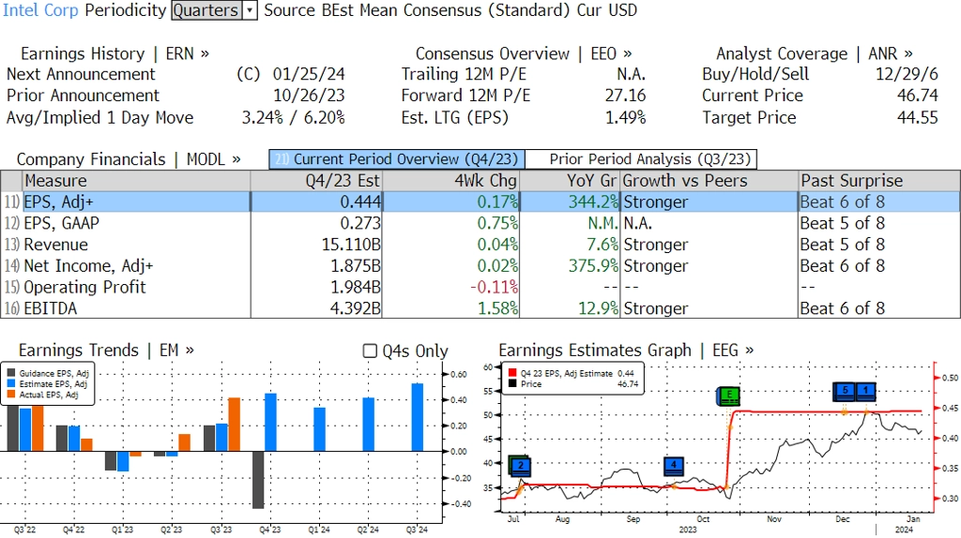Select the Revenue measure row
The image size is (961, 538).
(480, 245)
